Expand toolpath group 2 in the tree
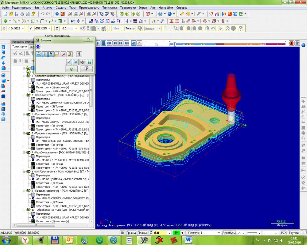 (x=24, y=72)
